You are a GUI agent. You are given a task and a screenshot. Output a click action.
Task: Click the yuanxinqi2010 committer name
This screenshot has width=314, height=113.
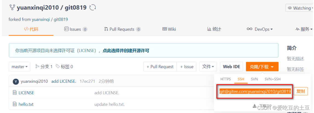point(34,81)
